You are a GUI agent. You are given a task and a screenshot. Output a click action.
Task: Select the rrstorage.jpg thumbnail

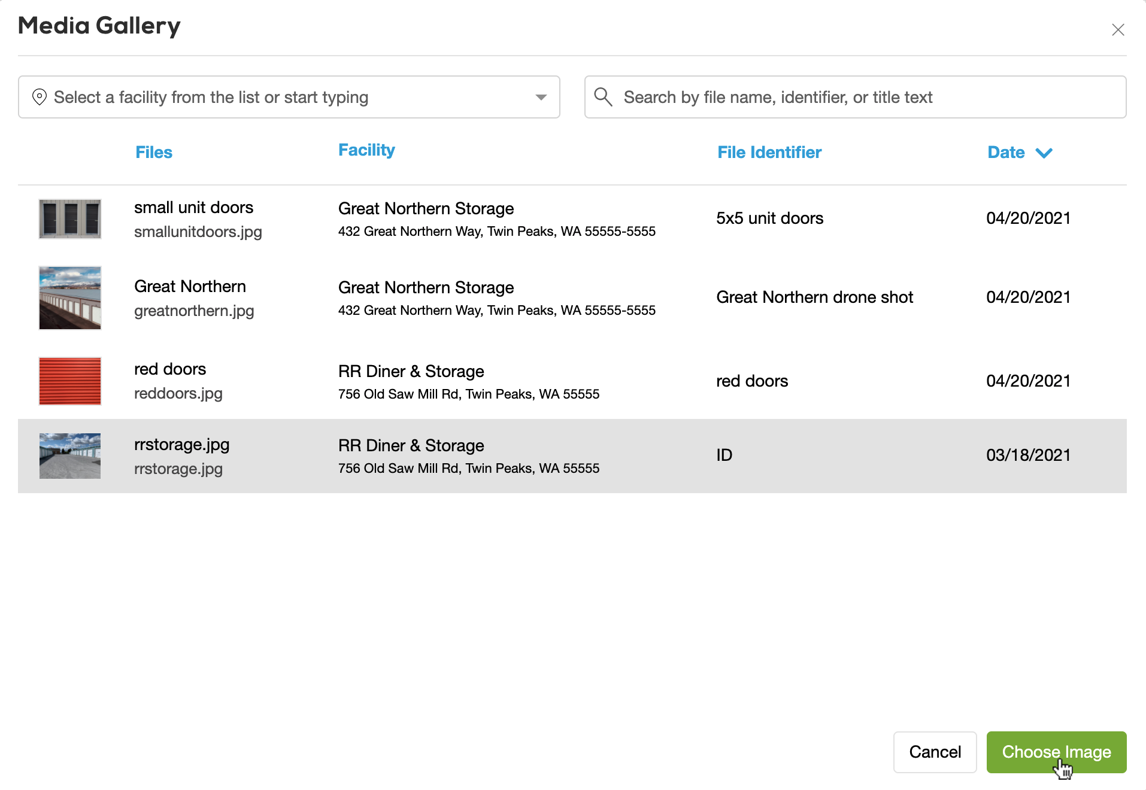70,456
